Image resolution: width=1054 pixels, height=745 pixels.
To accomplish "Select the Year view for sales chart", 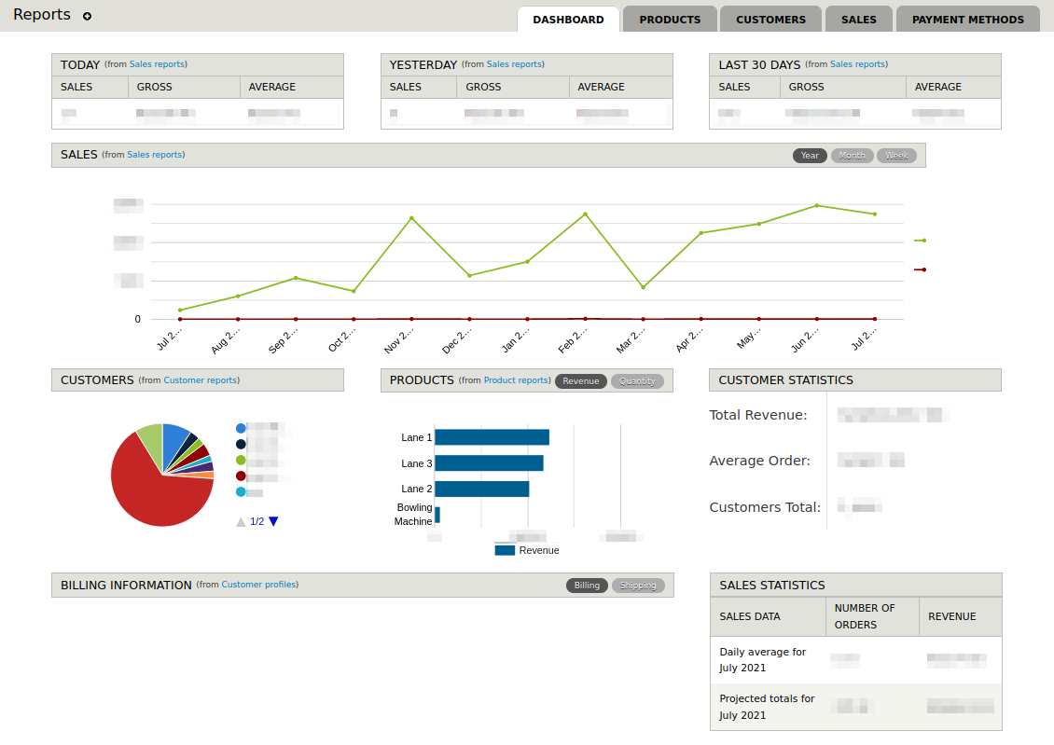I will (810, 156).
